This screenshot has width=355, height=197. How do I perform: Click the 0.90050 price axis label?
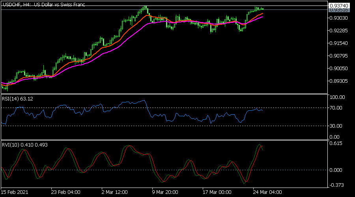pyautogui.click(x=339, y=69)
